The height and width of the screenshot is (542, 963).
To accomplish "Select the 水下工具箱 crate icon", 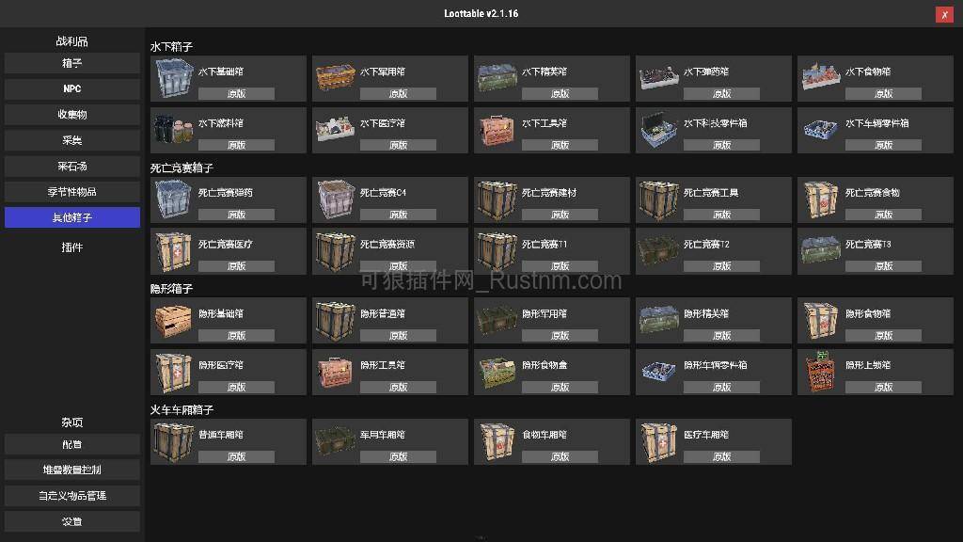I will tap(497, 130).
